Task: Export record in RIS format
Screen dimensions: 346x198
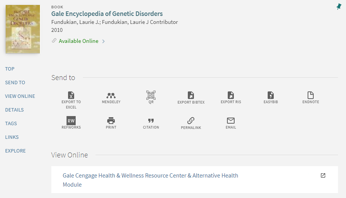Action: click(231, 95)
